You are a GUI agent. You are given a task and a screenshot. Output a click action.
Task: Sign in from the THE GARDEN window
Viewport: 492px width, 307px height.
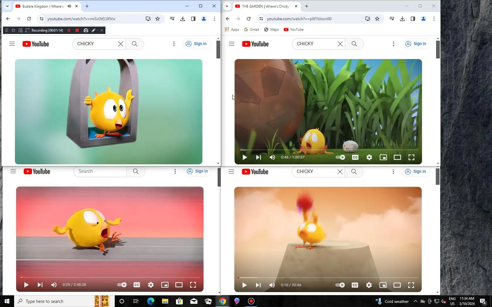[416, 44]
